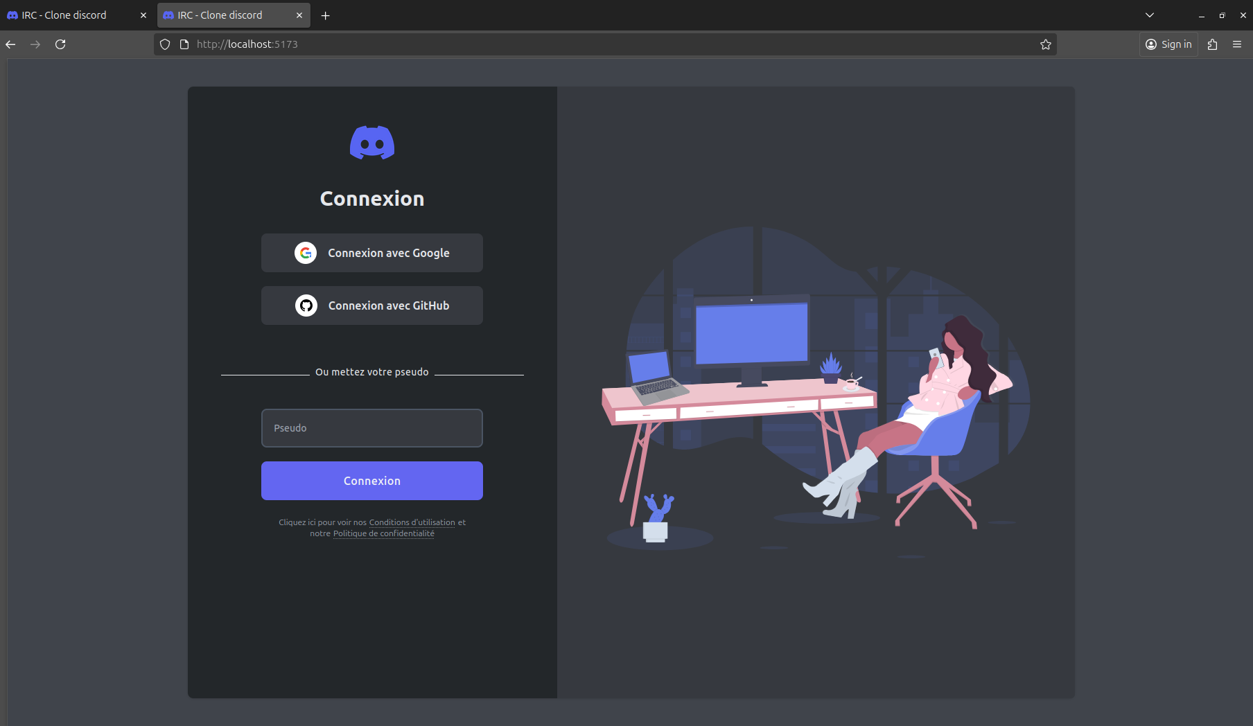Reload the page with the refresh icon
Image resolution: width=1253 pixels, height=726 pixels.
pos(60,44)
